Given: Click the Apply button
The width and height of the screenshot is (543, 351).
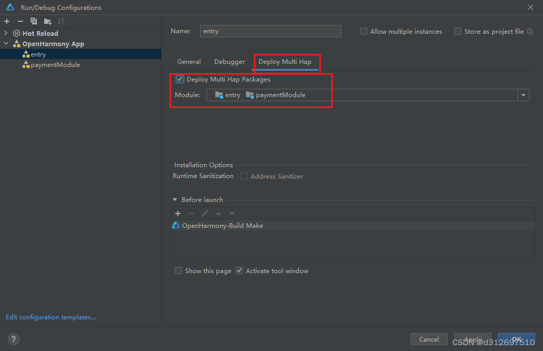Looking at the screenshot, I should (x=472, y=339).
